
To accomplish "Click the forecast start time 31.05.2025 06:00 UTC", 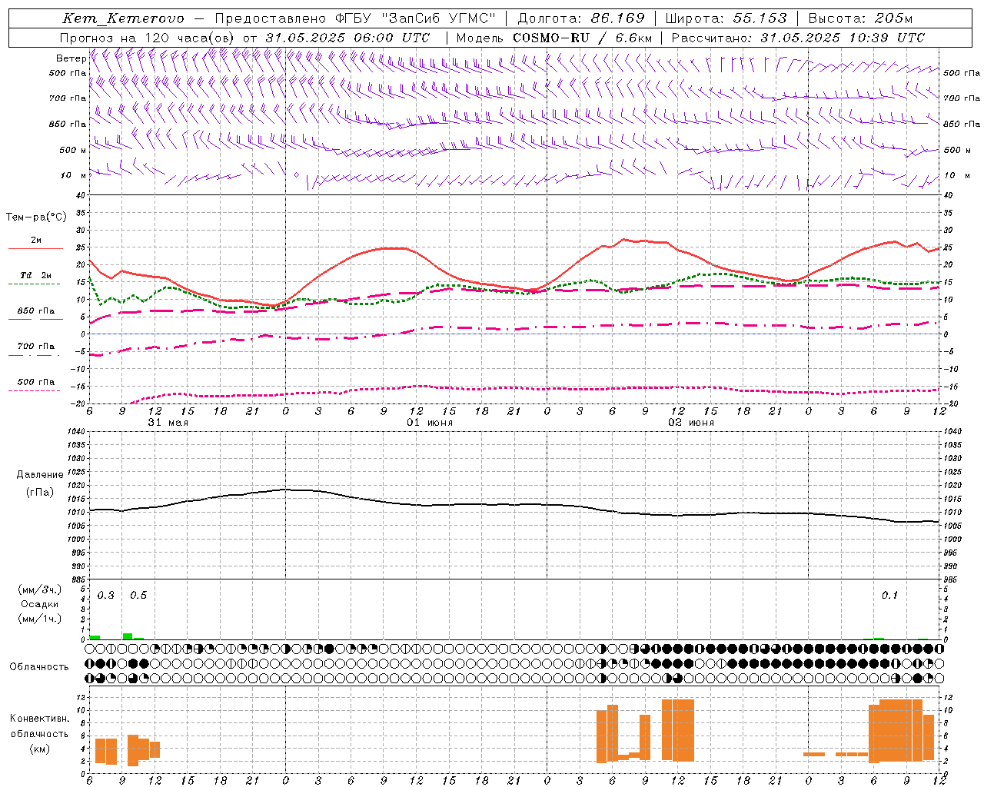I will click(347, 38).
